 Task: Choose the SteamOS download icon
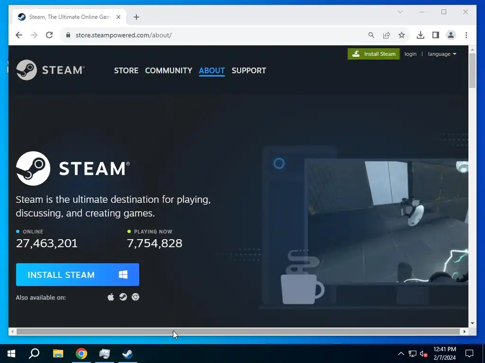click(x=123, y=297)
